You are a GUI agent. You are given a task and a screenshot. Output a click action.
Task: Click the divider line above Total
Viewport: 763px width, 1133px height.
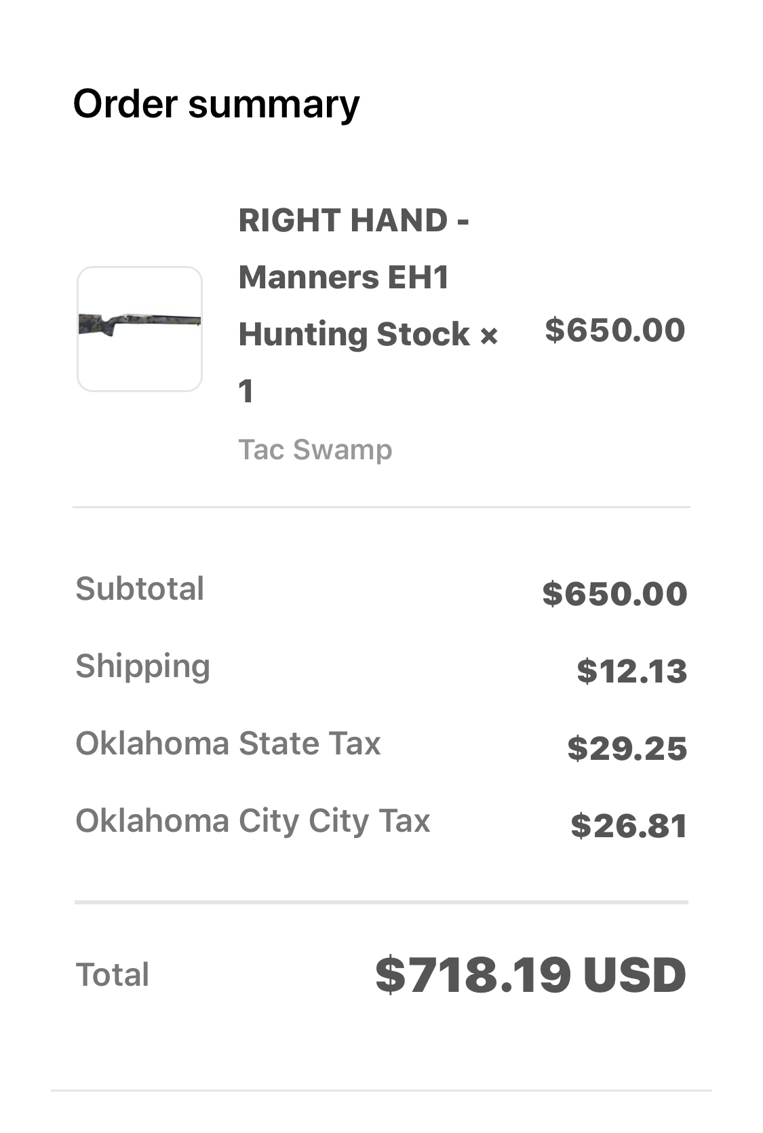pyautogui.click(x=381, y=902)
